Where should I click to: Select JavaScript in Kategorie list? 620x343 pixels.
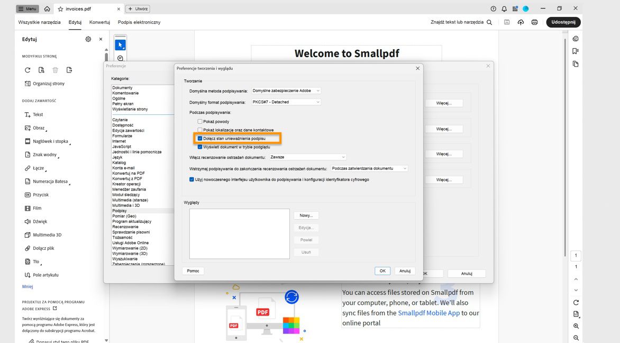click(121, 147)
